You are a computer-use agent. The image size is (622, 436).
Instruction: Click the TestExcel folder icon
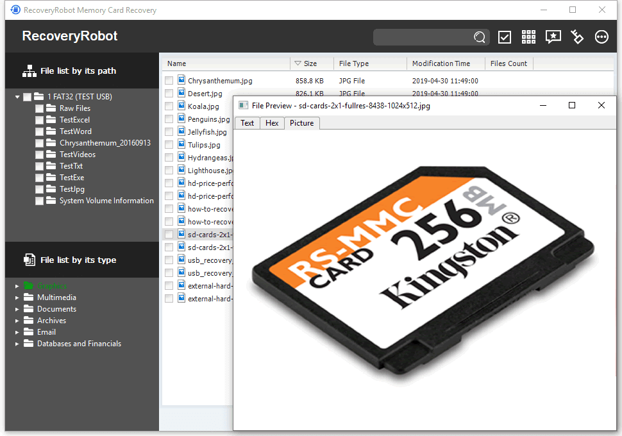51,119
